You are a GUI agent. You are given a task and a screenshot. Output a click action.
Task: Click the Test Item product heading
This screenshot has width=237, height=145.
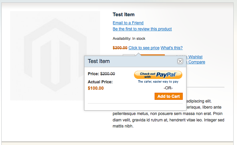pyautogui.click(x=123, y=14)
